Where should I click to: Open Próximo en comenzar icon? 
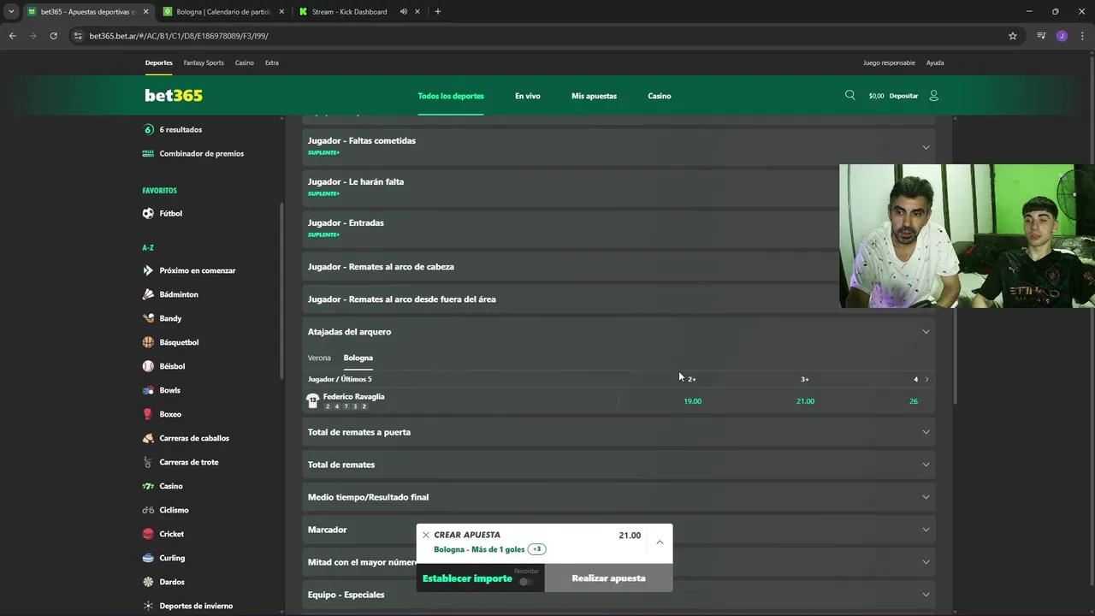point(148,270)
